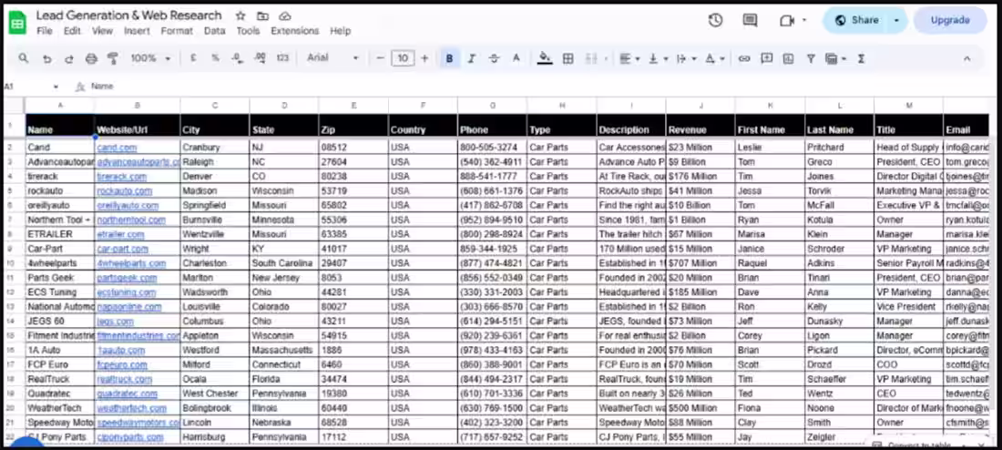Viewport: 1002px width, 450px height.
Task: Open the text color picker
Action: coord(516,58)
